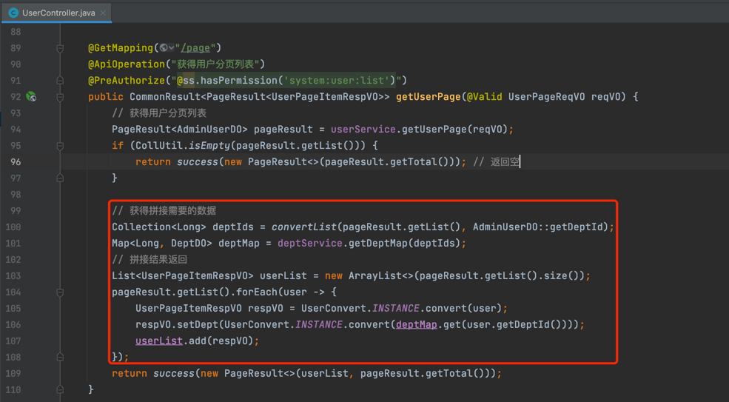Click the fold end marker at line 110
This screenshot has width=729, height=402.
pyautogui.click(x=60, y=389)
